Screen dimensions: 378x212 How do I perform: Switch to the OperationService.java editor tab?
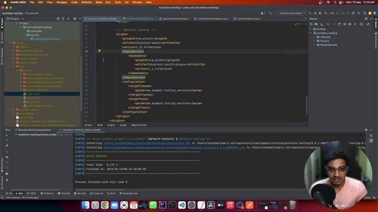tap(248, 18)
